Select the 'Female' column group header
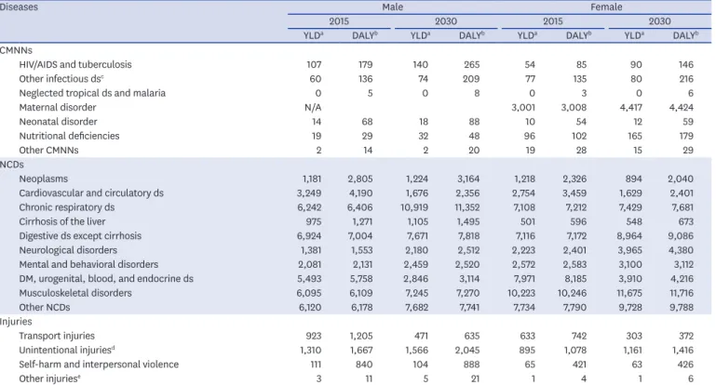Viewport: 716px width, 385px height. click(606, 7)
